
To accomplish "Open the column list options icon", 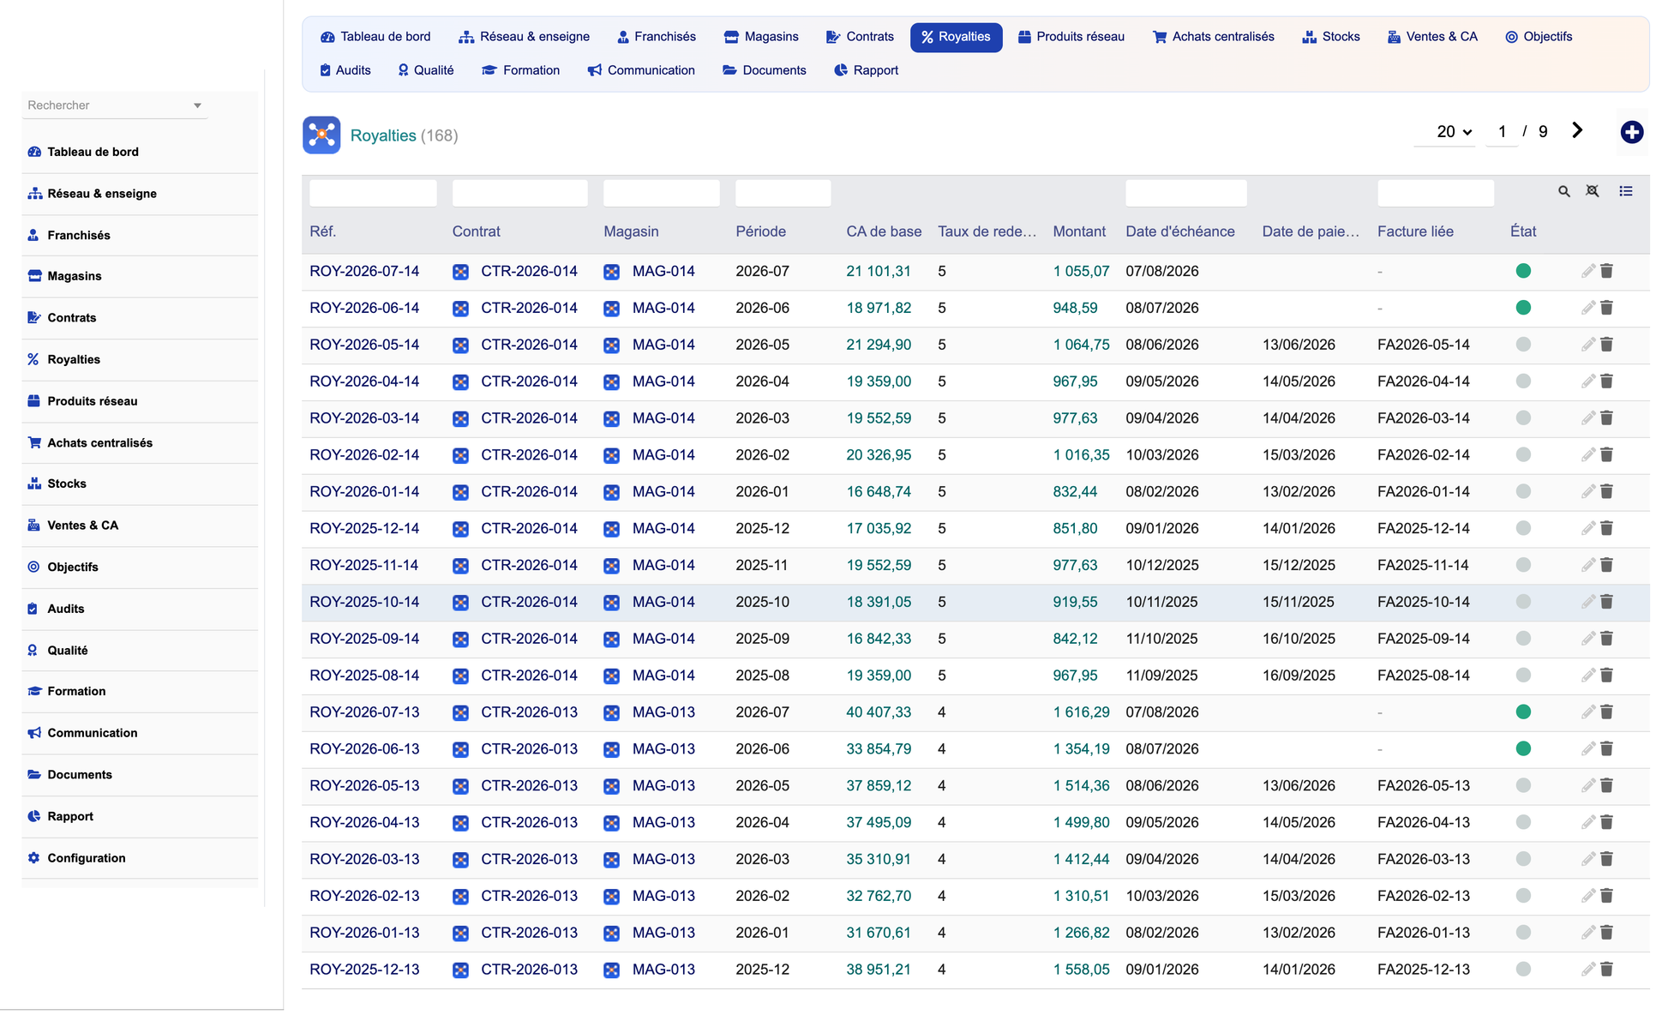I will point(1625,191).
